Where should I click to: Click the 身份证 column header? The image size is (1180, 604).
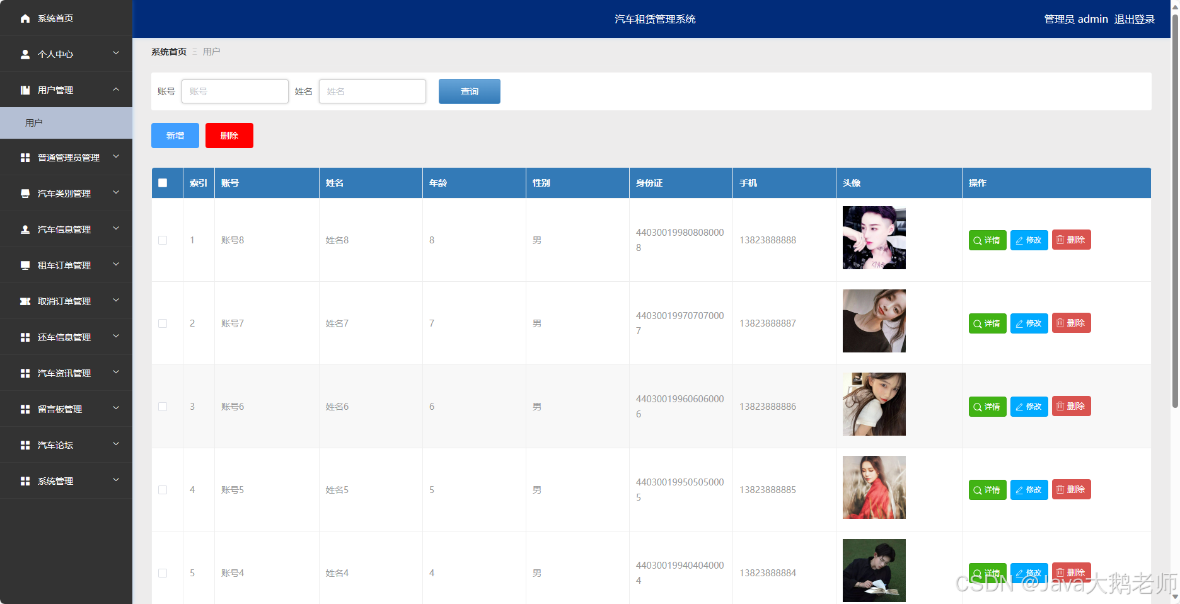point(681,183)
